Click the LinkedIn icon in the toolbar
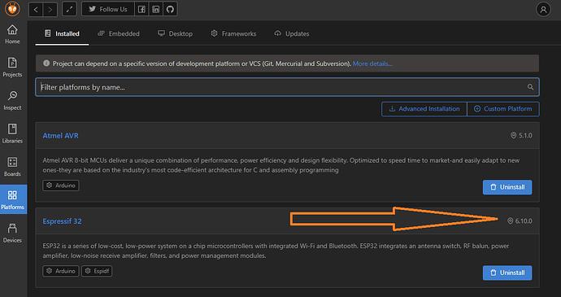 coord(155,9)
